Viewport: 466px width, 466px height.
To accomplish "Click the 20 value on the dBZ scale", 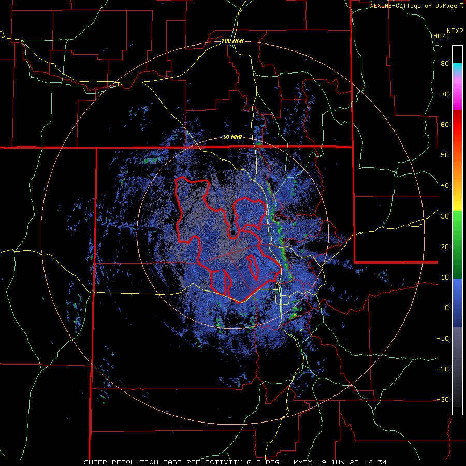I will 445,247.
